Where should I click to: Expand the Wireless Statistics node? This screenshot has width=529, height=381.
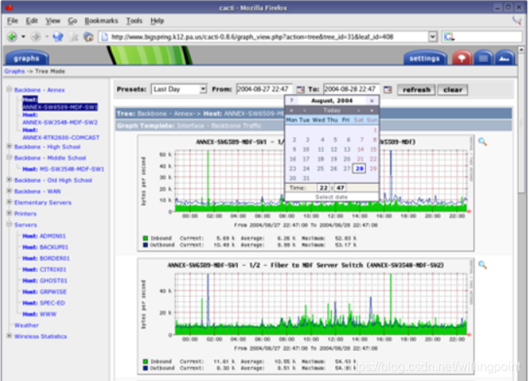[9, 336]
